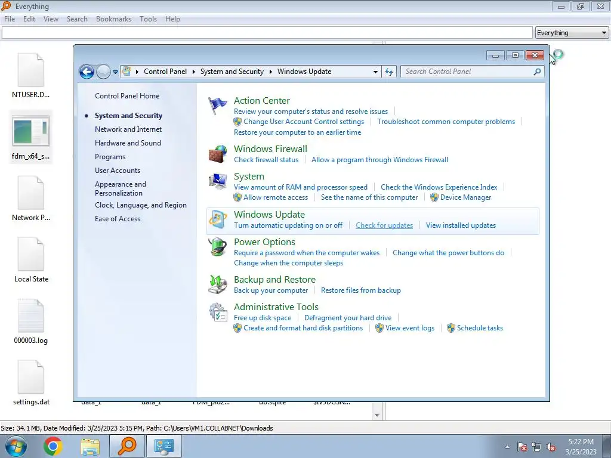
Task: Select the fdm_x64_s... file thumbnail
Action: click(31, 132)
